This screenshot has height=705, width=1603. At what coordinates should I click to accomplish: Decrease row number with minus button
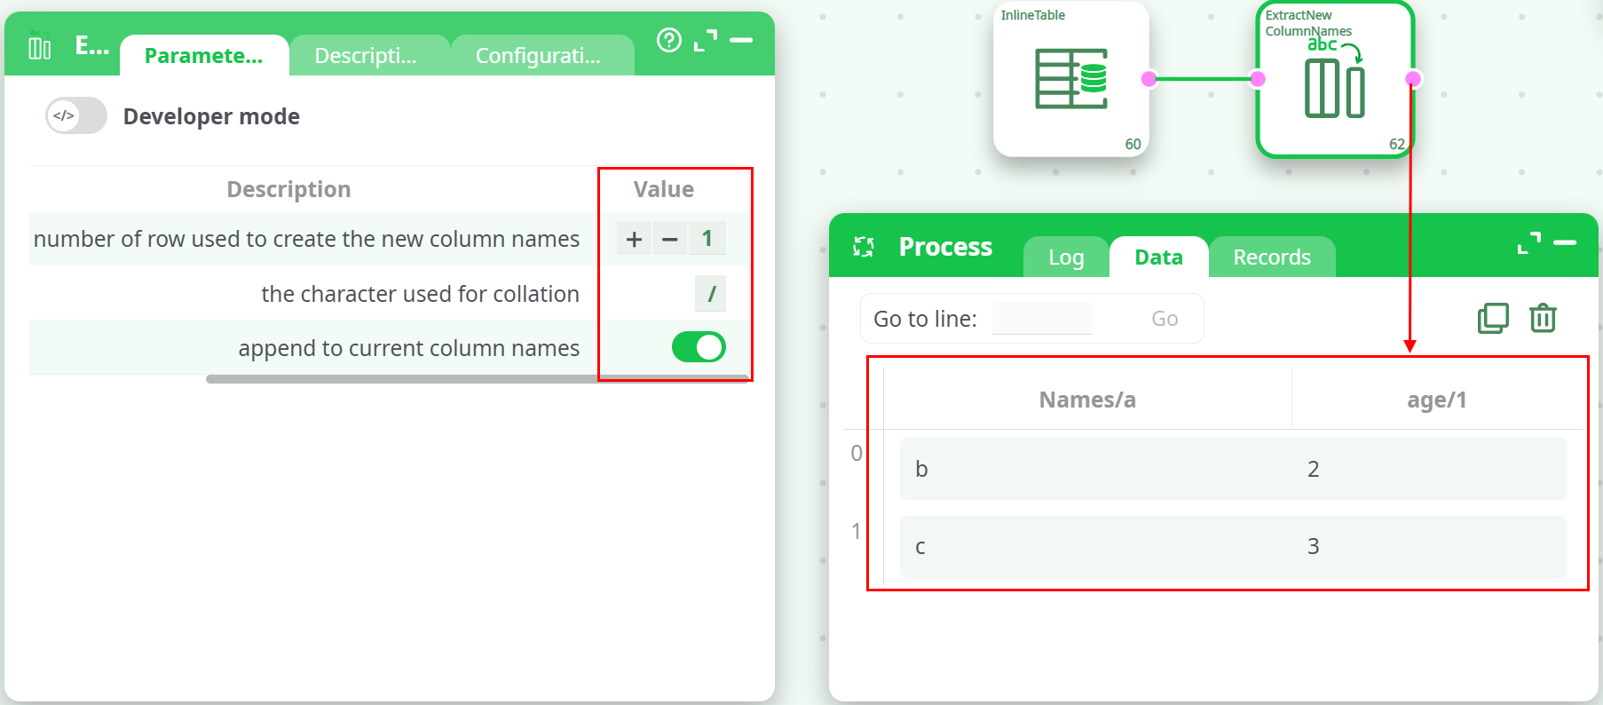670,239
